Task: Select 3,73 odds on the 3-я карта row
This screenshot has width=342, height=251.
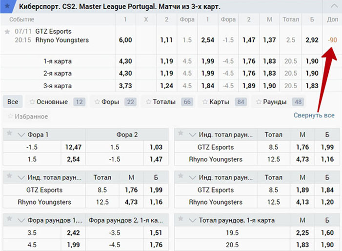Action: click(125, 86)
